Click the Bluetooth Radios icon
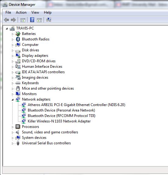Viewport: 168px width, 175px height. pos(18,39)
